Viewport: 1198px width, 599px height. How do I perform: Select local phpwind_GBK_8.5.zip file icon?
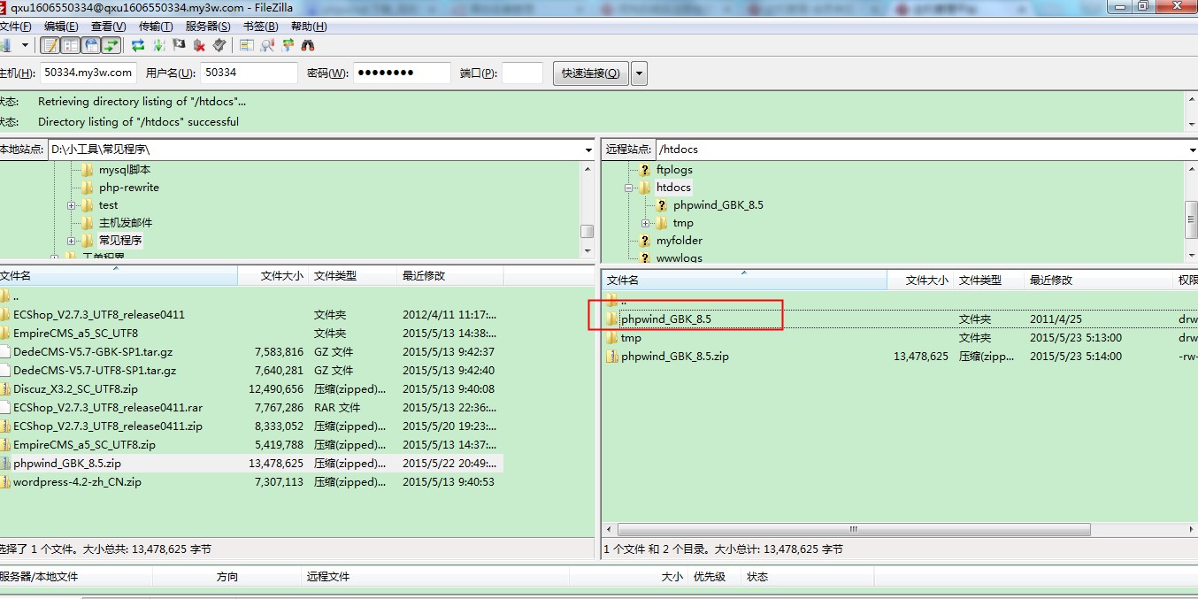5,464
